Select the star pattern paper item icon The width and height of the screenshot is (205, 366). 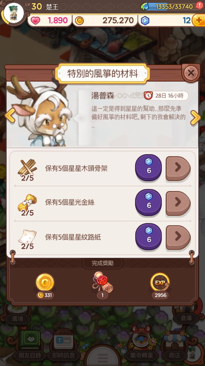[27, 236]
